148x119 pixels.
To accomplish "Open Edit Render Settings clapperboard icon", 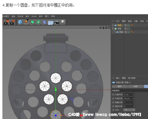I will coord(12,22).
